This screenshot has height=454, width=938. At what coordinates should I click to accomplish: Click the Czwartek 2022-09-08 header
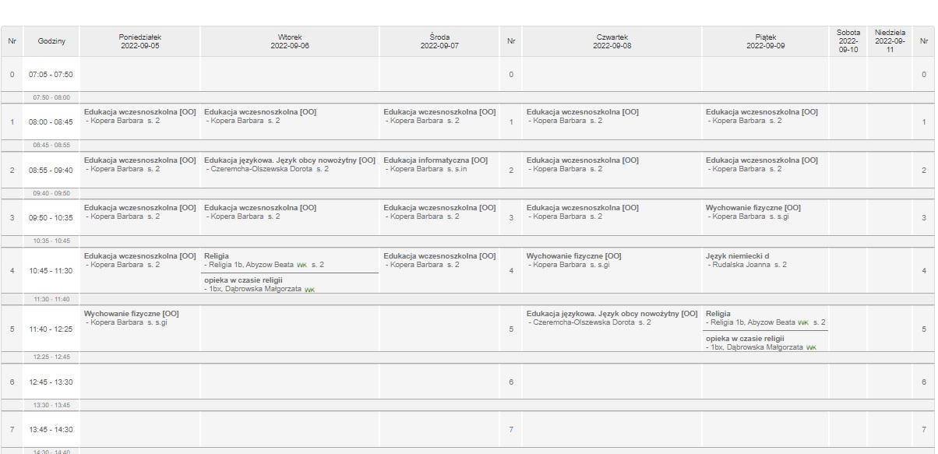pos(612,41)
